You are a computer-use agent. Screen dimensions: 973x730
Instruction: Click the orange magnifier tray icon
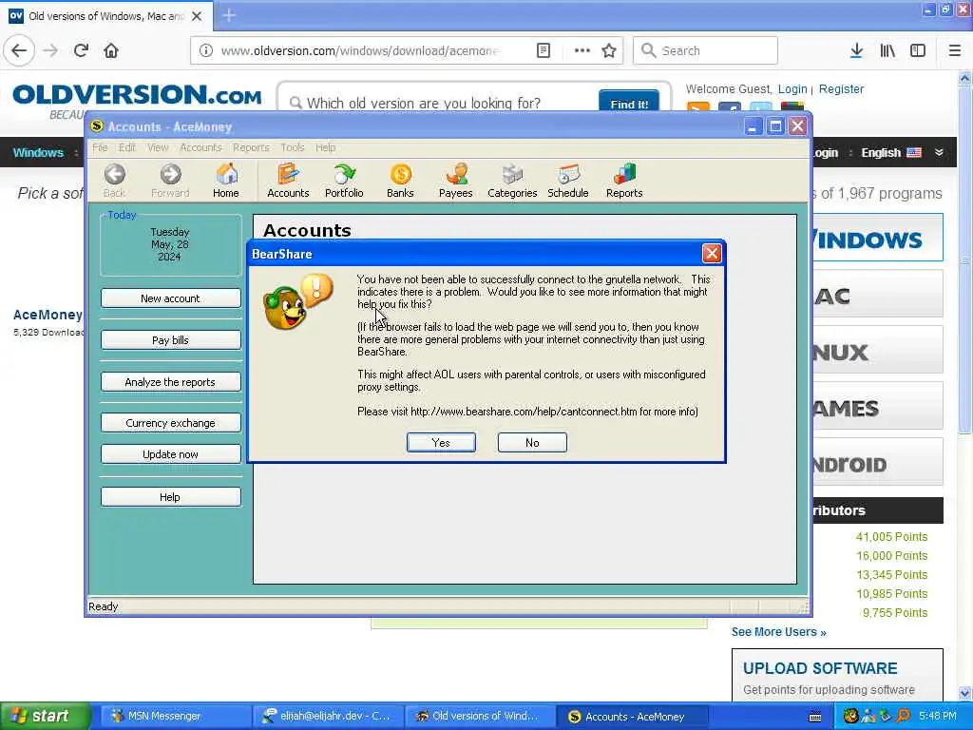[904, 717]
